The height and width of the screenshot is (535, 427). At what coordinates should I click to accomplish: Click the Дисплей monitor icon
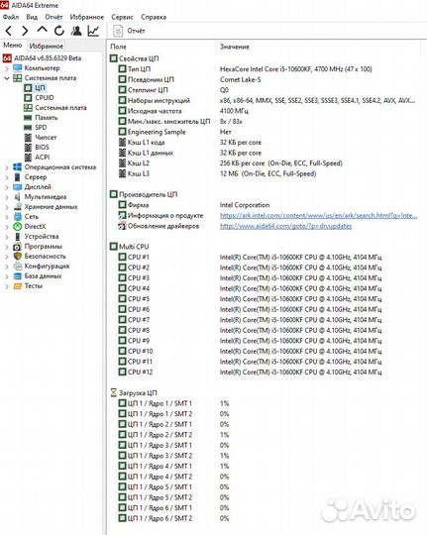17,187
